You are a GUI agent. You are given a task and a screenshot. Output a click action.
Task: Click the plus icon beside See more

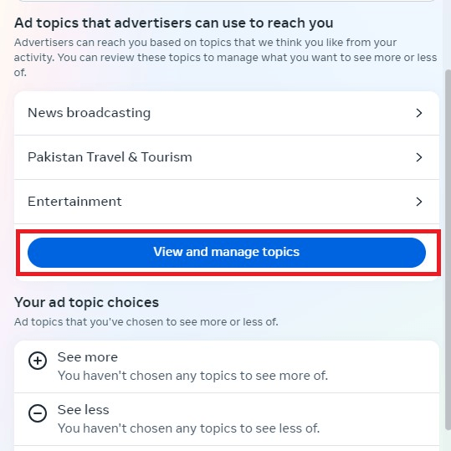tap(38, 361)
